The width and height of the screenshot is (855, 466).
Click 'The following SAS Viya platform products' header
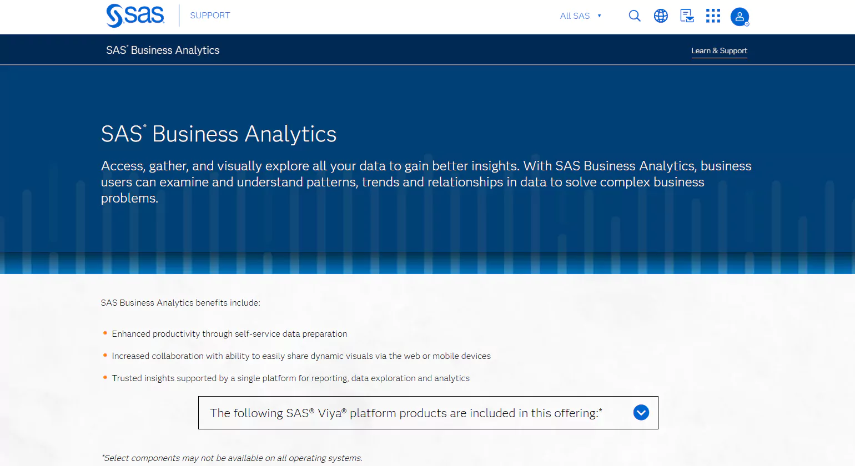pos(405,413)
